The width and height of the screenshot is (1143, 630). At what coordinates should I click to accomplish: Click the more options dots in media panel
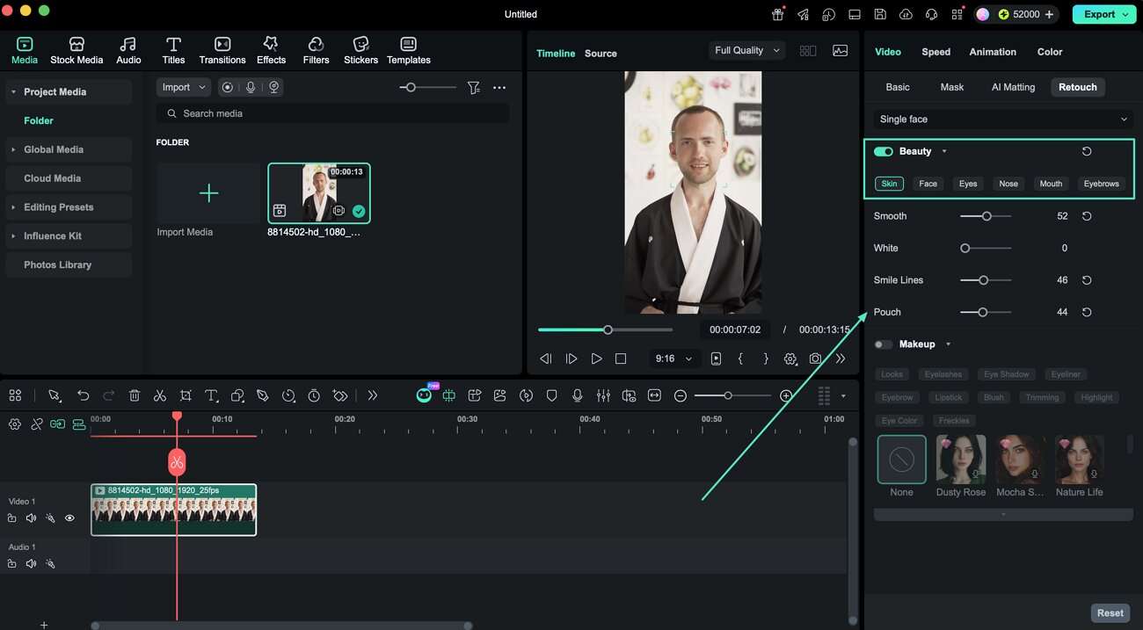pyautogui.click(x=499, y=88)
